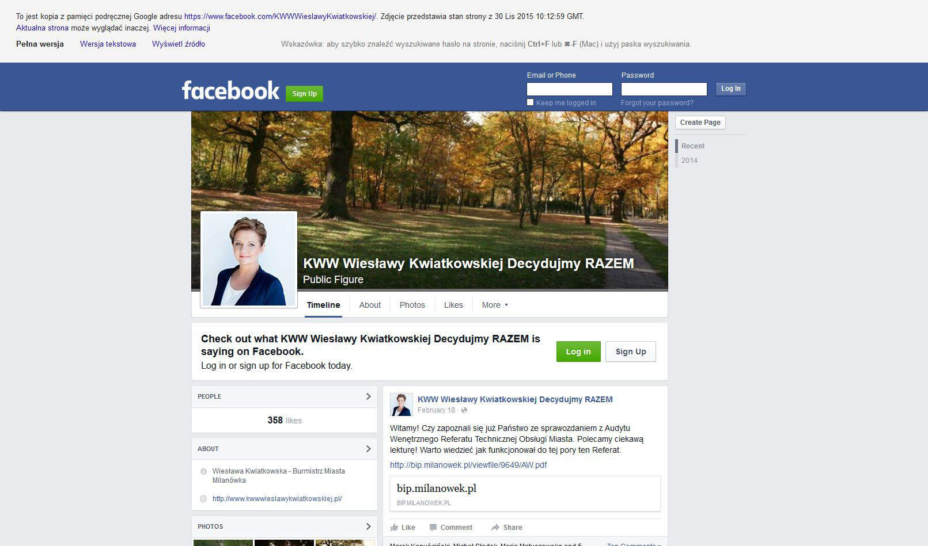Viewport: 928px width, 546px height.
Task: Click the Like thumbs-up icon on post
Action: tap(395, 527)
